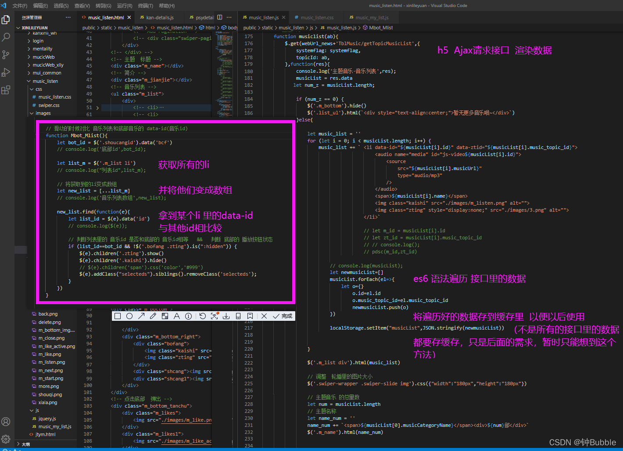This screenshot has height=451, width=623.
Task: Close the music_listen.js tab
Action: point(284,18)
